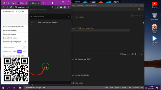Go back in the browser
The height and width of the screenshot is (90, 161).
[x=4, y=7]
